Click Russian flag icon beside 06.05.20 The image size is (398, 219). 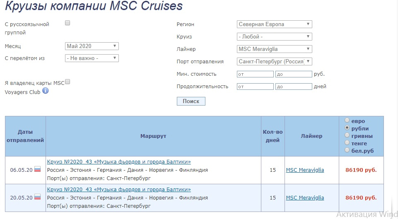[37, 169]
